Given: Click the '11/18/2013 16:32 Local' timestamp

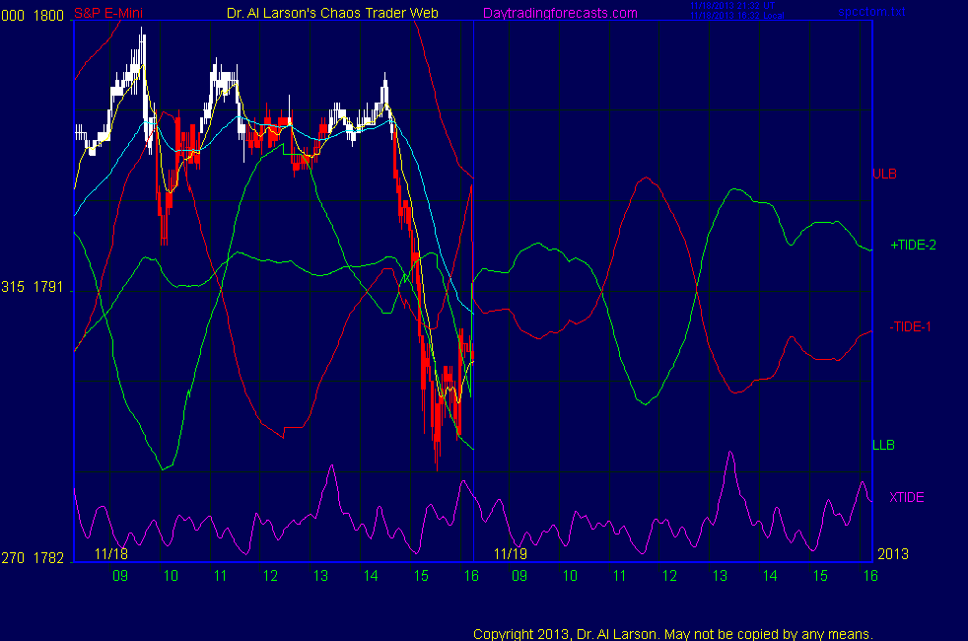Looking at the screenshot, I should point(737,16).
